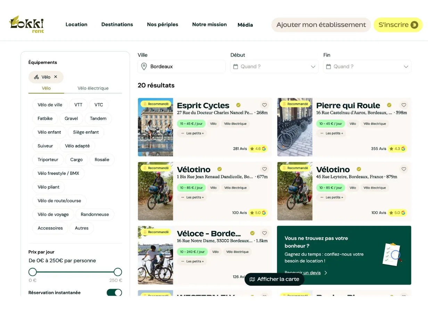Click the Recevoir un devis link
This screenshot has height=322, width=428.
click(303, 273)
